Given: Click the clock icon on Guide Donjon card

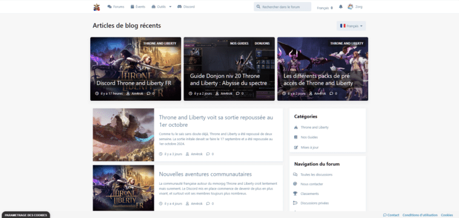Looking at the screenshot, I should [x=191, y=94].
